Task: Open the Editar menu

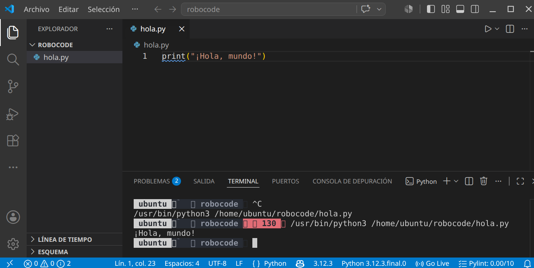Action: point(69,9)
